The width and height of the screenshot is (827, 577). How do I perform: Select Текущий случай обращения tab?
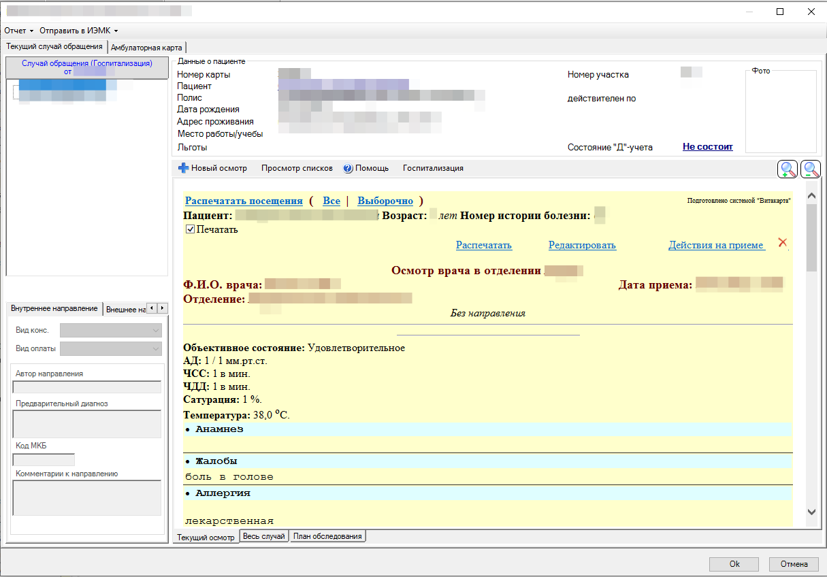[54, 46]
